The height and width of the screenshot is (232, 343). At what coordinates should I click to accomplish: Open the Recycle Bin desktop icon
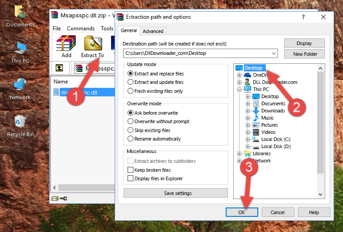coord(21,126)
